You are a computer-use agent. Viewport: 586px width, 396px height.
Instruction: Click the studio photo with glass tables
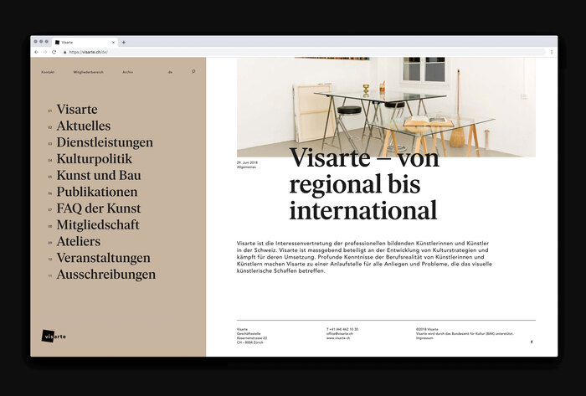click(386, 107)
